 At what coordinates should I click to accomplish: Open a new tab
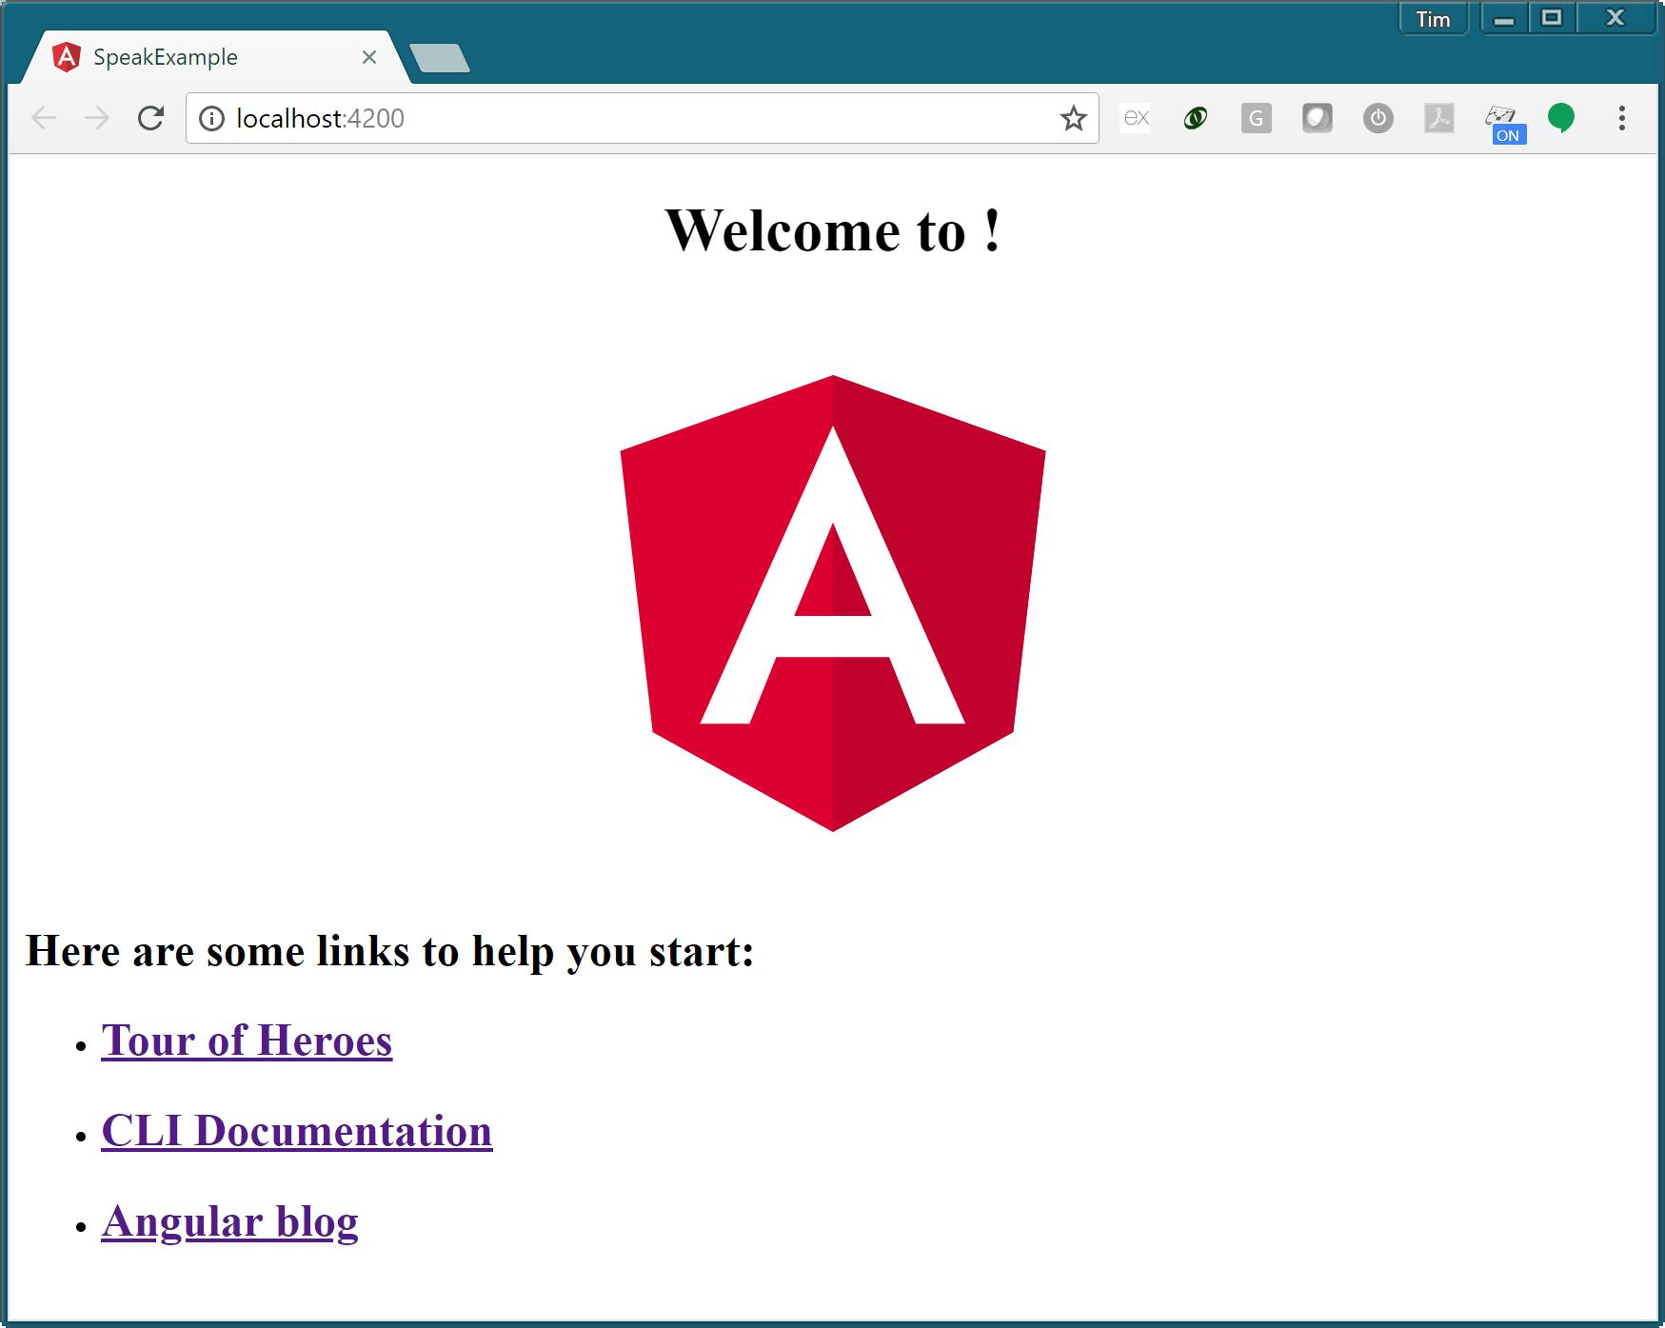point(440,58)
